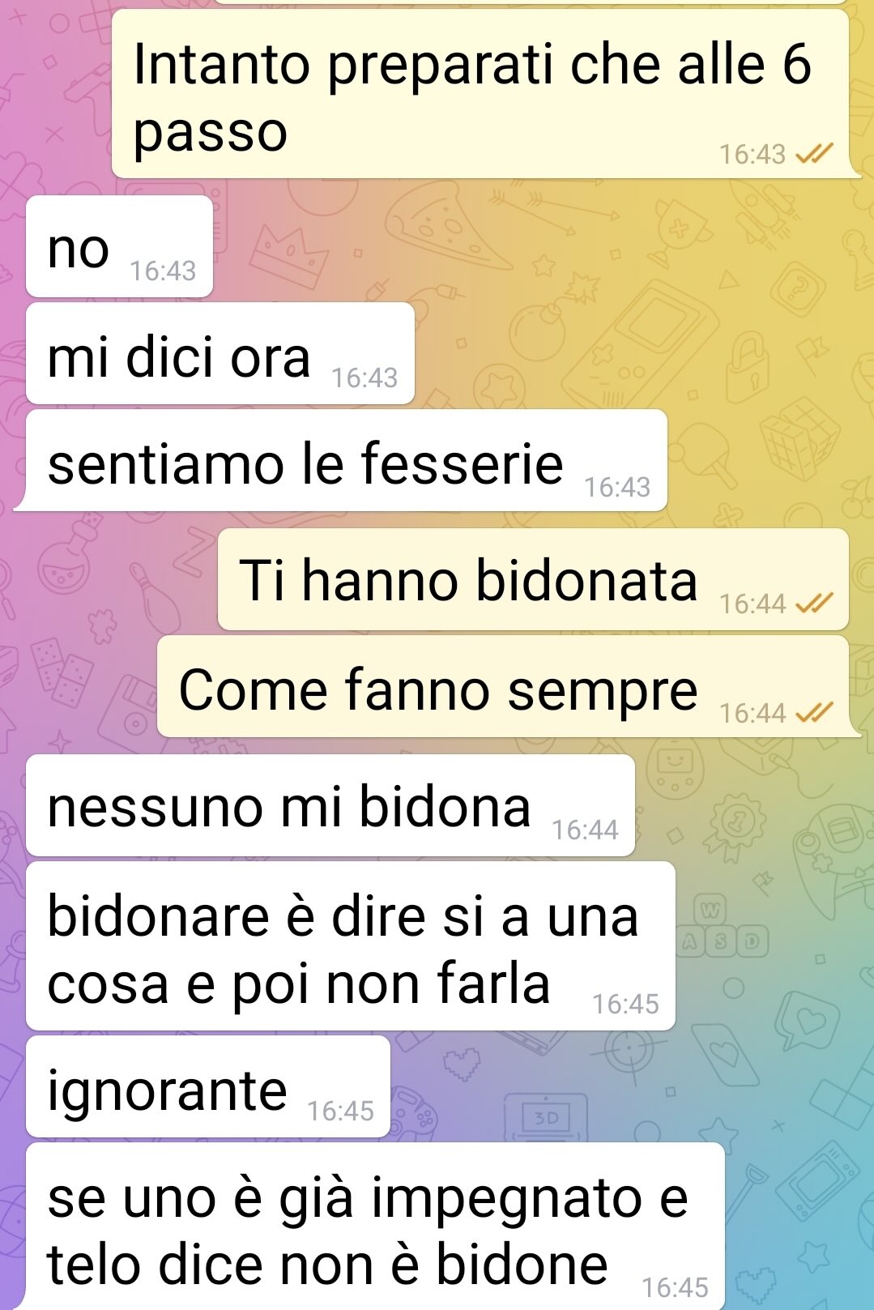Select the 'Come fanno sempre' message
Viewport: 874px width, 1310px height.
pos(503,687)
